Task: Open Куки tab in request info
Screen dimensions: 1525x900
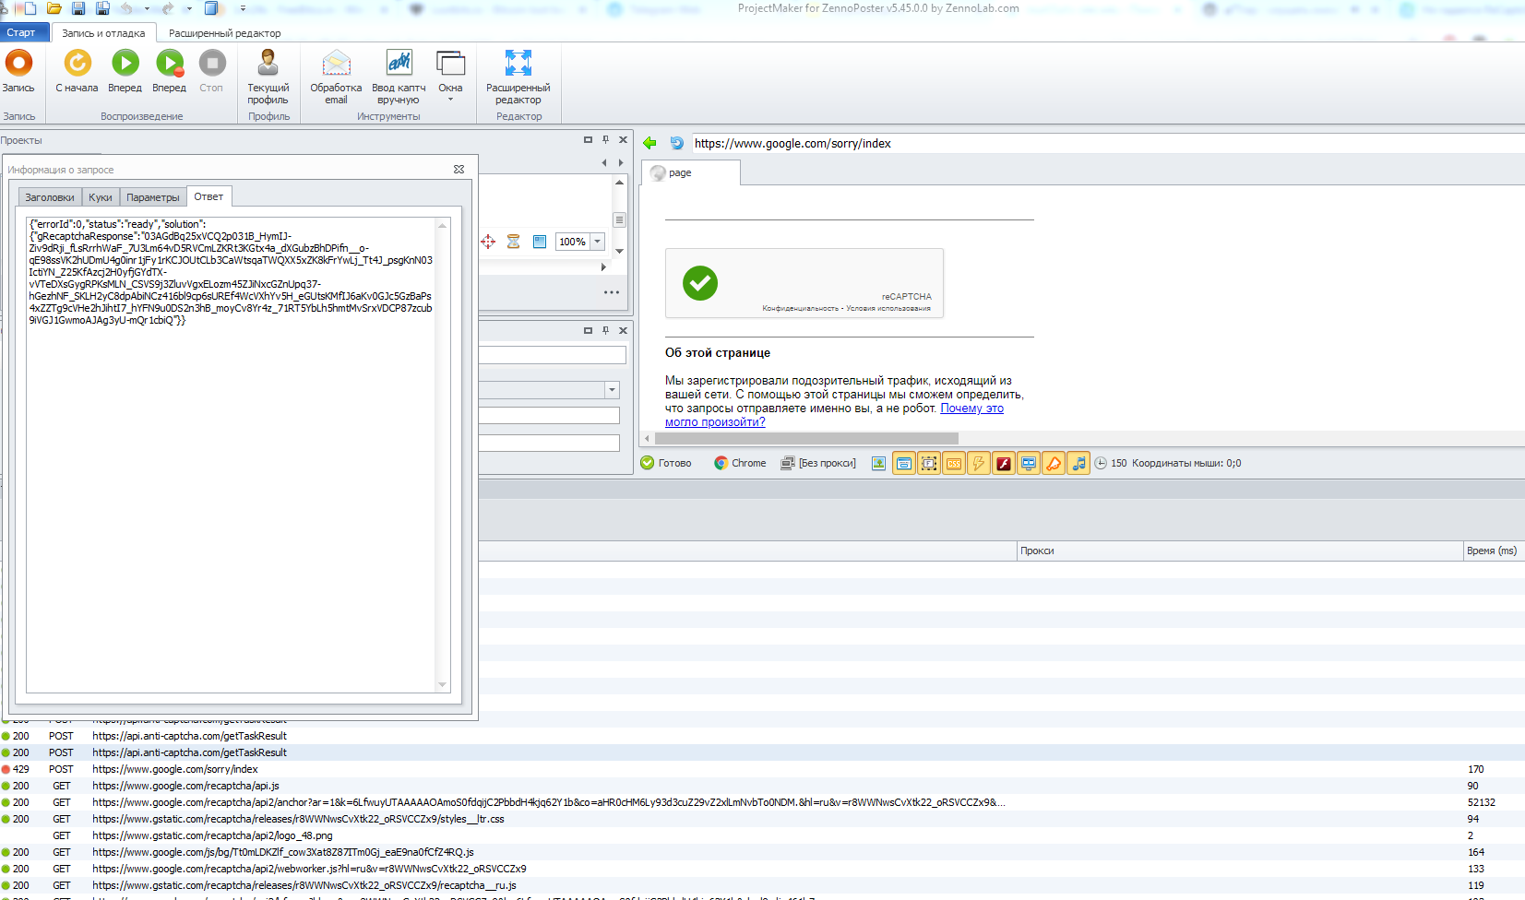Action: coord(101,197)
